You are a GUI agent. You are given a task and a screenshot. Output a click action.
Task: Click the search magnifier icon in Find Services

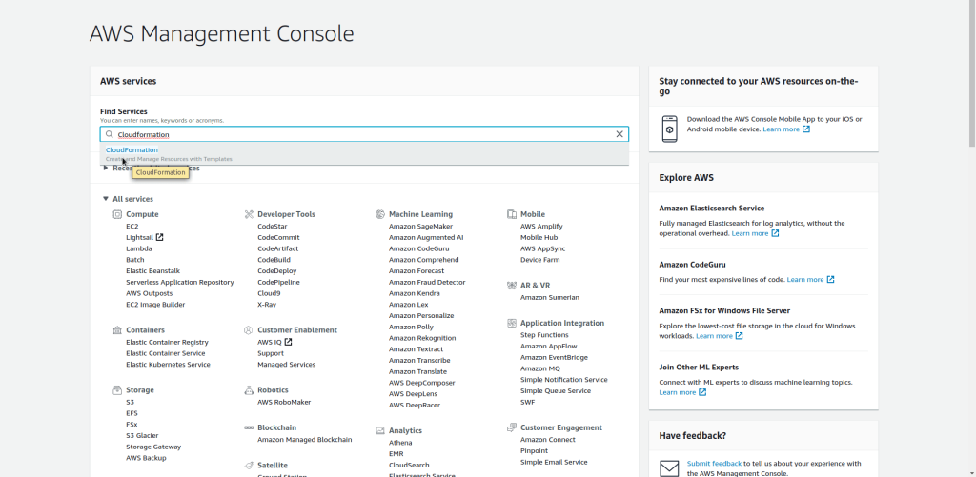point(110,134)
